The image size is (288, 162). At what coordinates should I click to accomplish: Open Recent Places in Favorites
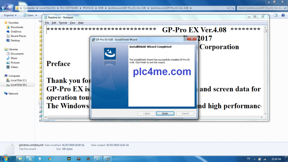point(18,36)
